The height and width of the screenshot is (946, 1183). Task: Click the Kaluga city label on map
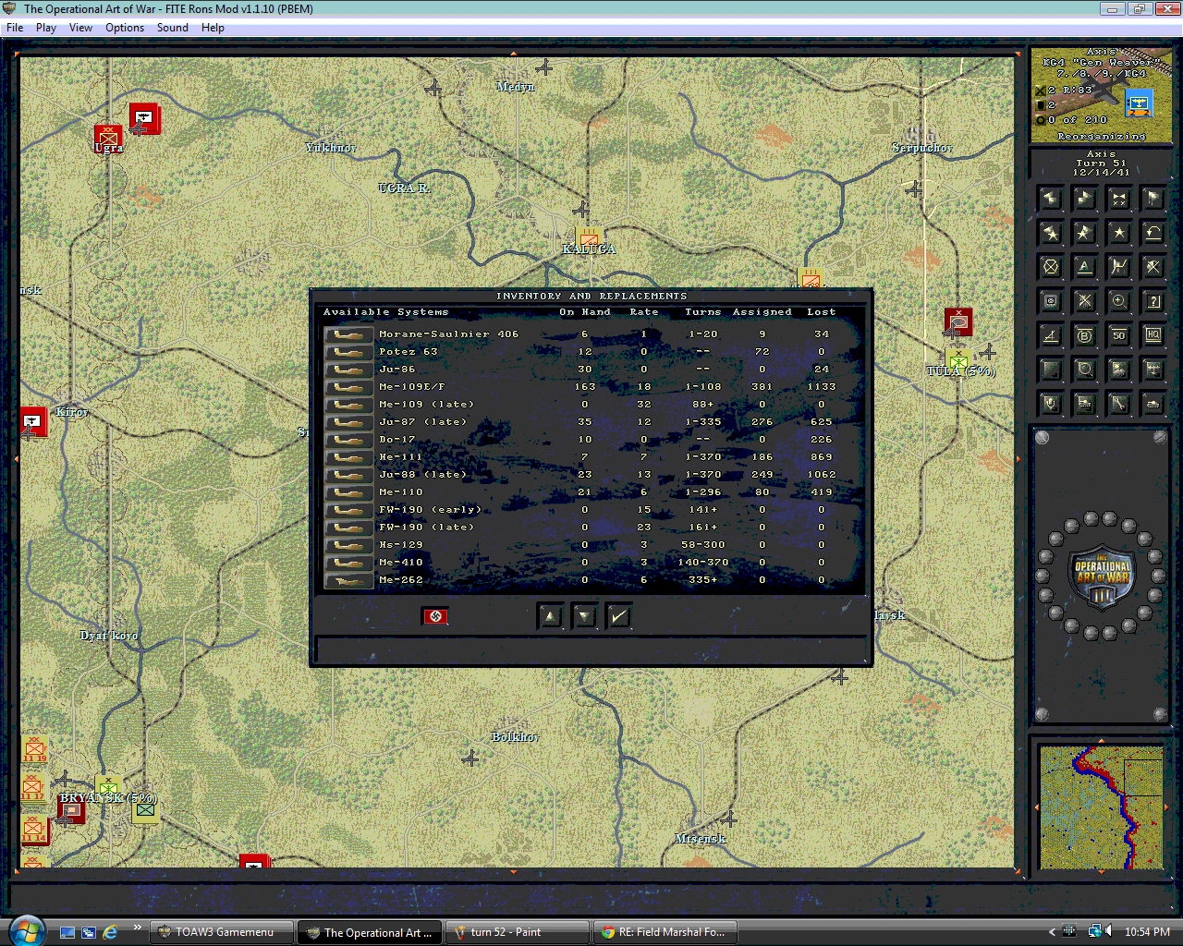click(589, 249)
